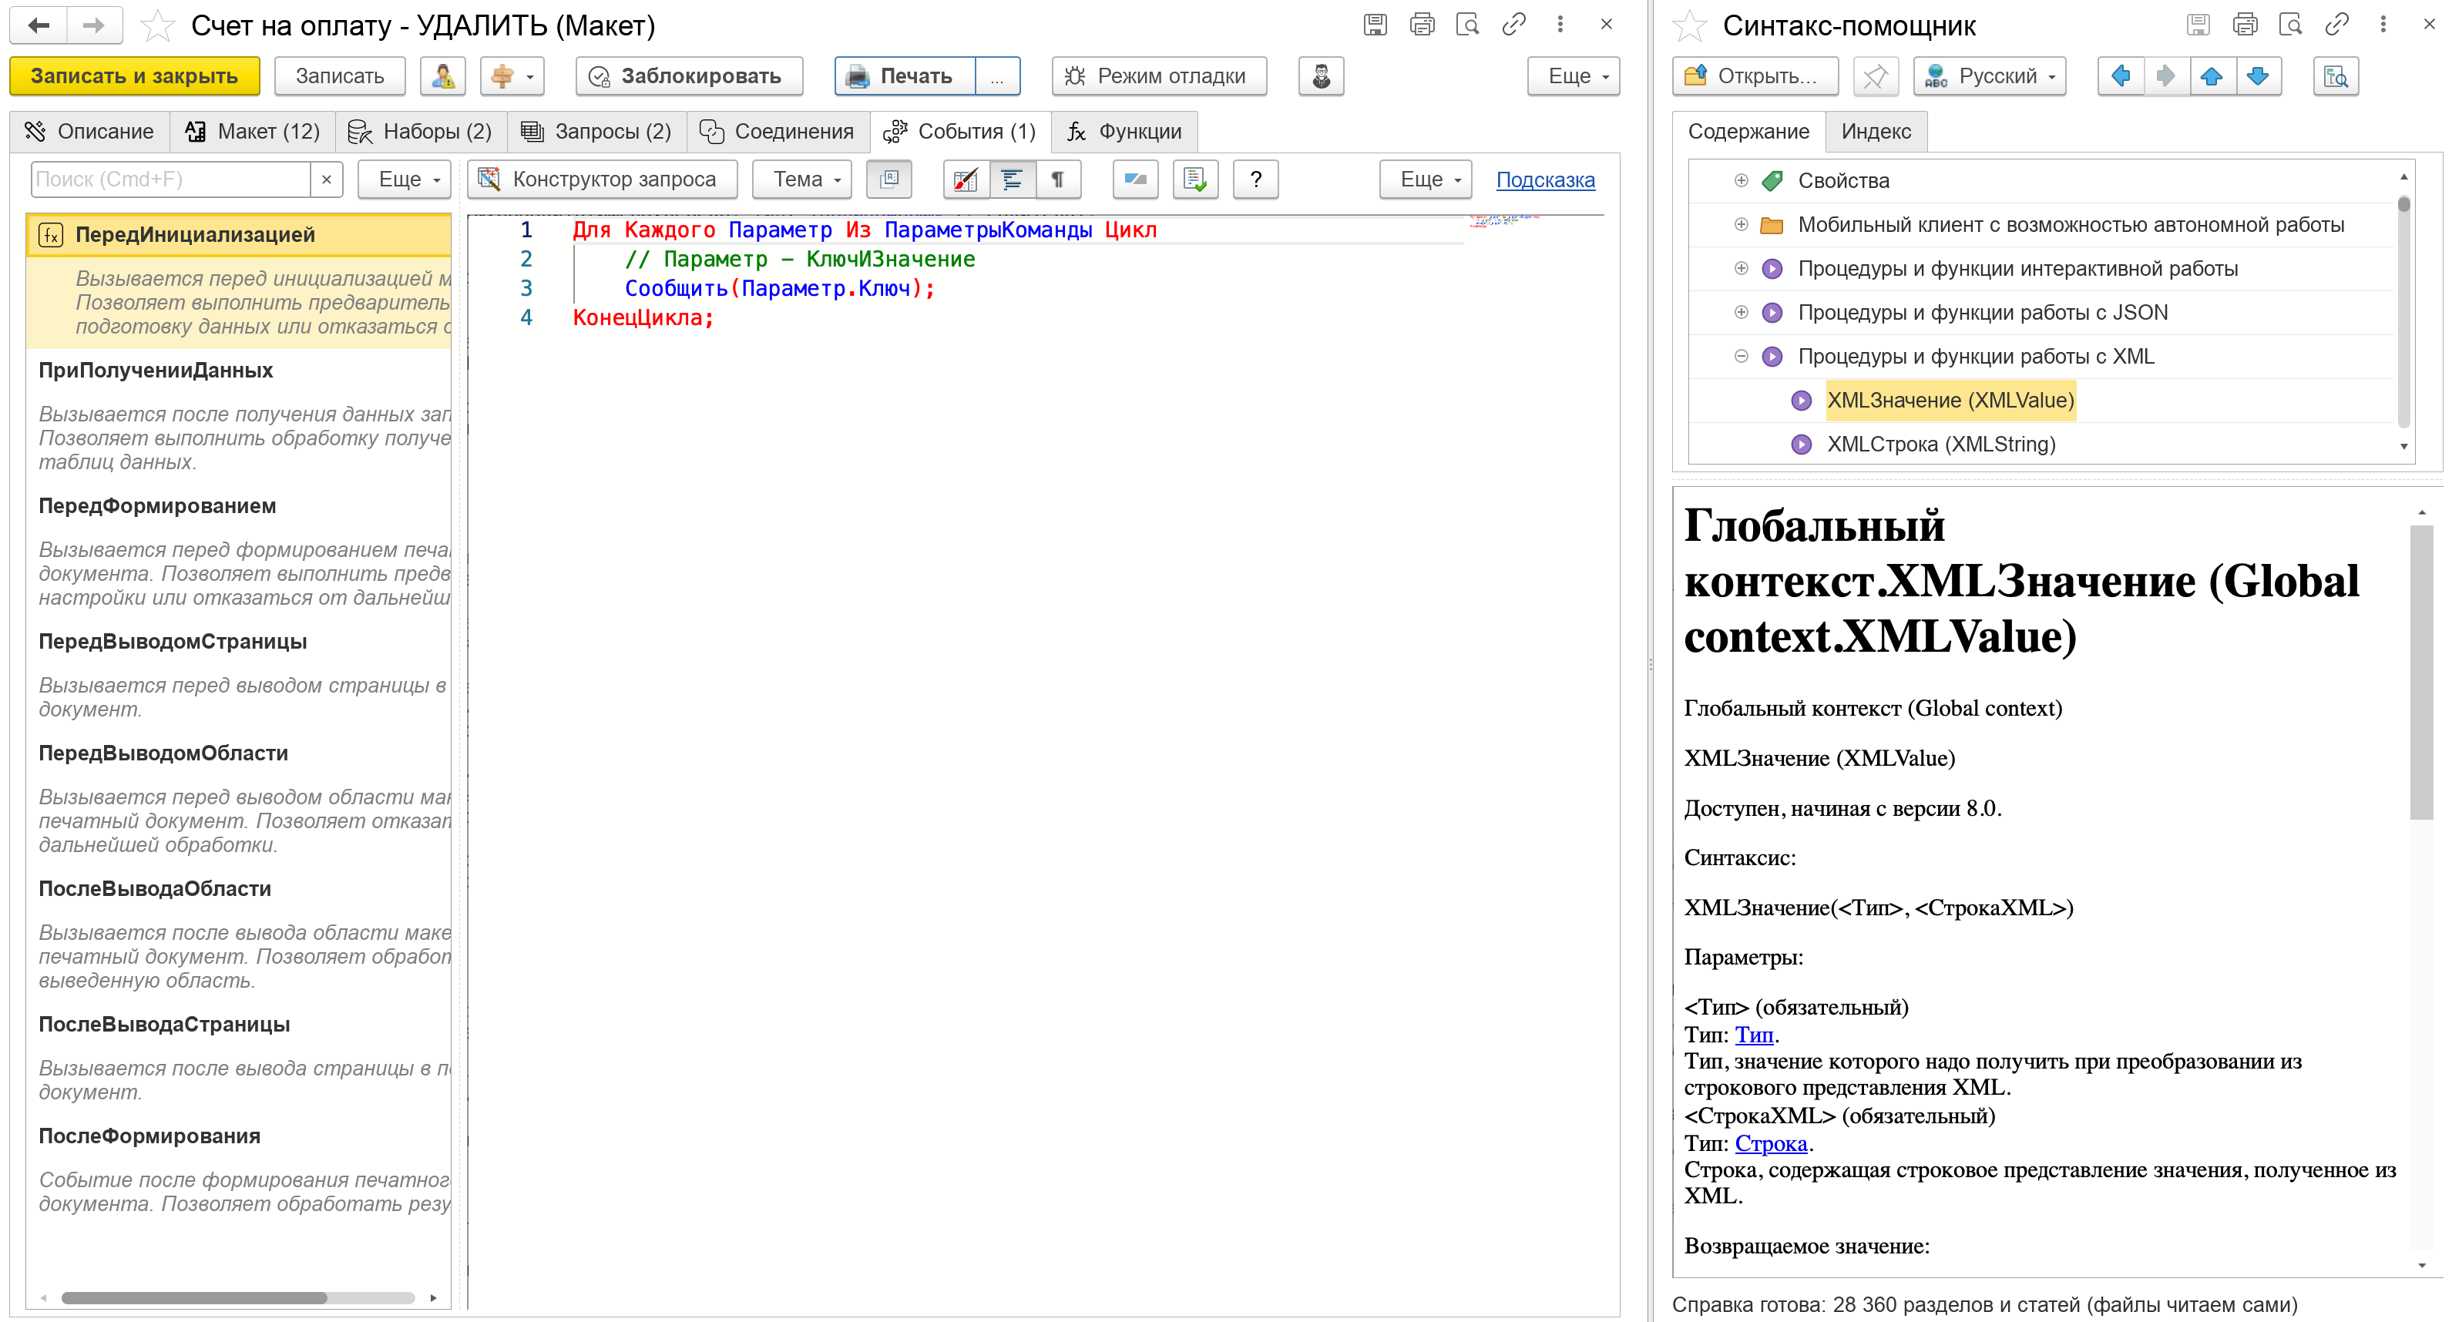Click the question mark help button
The height and width of the screenshot is (1322, 2452).
(x=1255, y=179)
